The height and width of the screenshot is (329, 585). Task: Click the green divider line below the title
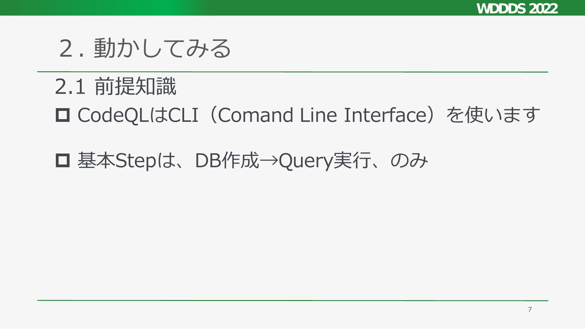pos(292,72)
